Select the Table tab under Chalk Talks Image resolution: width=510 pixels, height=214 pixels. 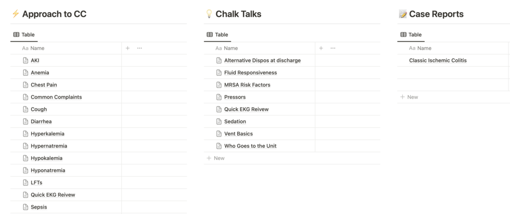click(217, 34)
